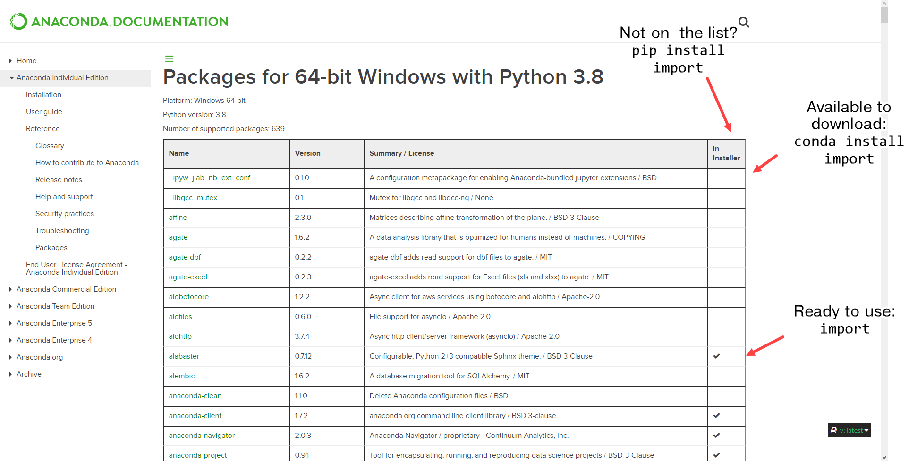Click the anaconda-client In Installer checkmark

[x=716, y=416]
